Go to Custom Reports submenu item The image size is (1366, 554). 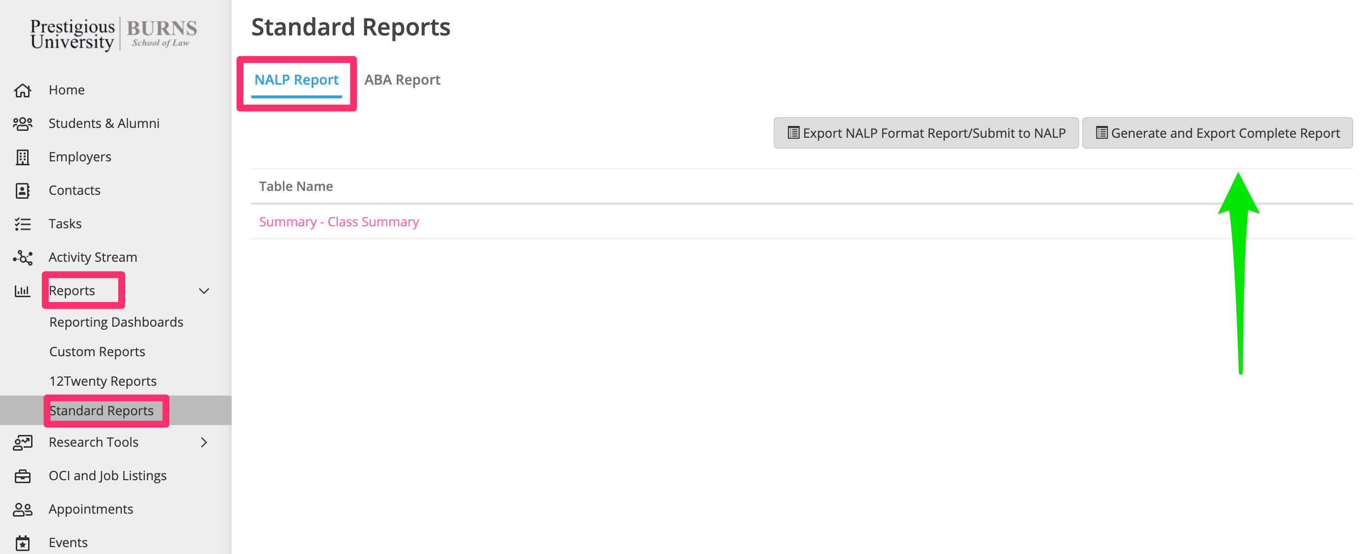(x=97, y=352)
